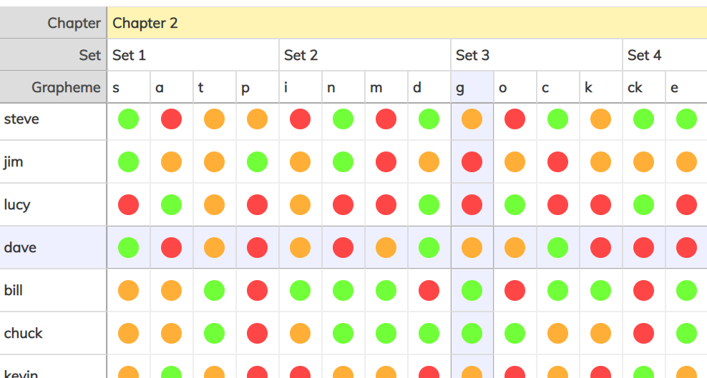The image size is (707, 378).
Task: Click lucy's green dot under grapheme o
Action: (515, 205)
